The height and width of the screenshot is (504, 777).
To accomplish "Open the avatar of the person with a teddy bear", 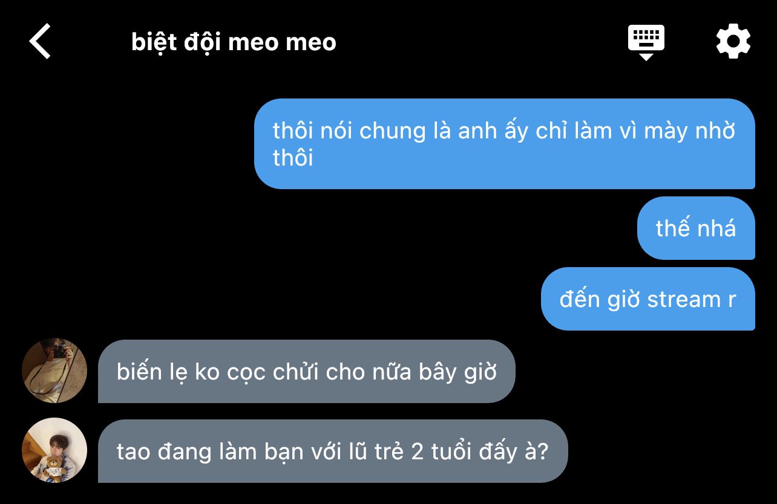I will (54, 450).
